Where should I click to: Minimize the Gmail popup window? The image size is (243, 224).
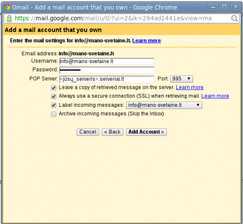(213, 7)
